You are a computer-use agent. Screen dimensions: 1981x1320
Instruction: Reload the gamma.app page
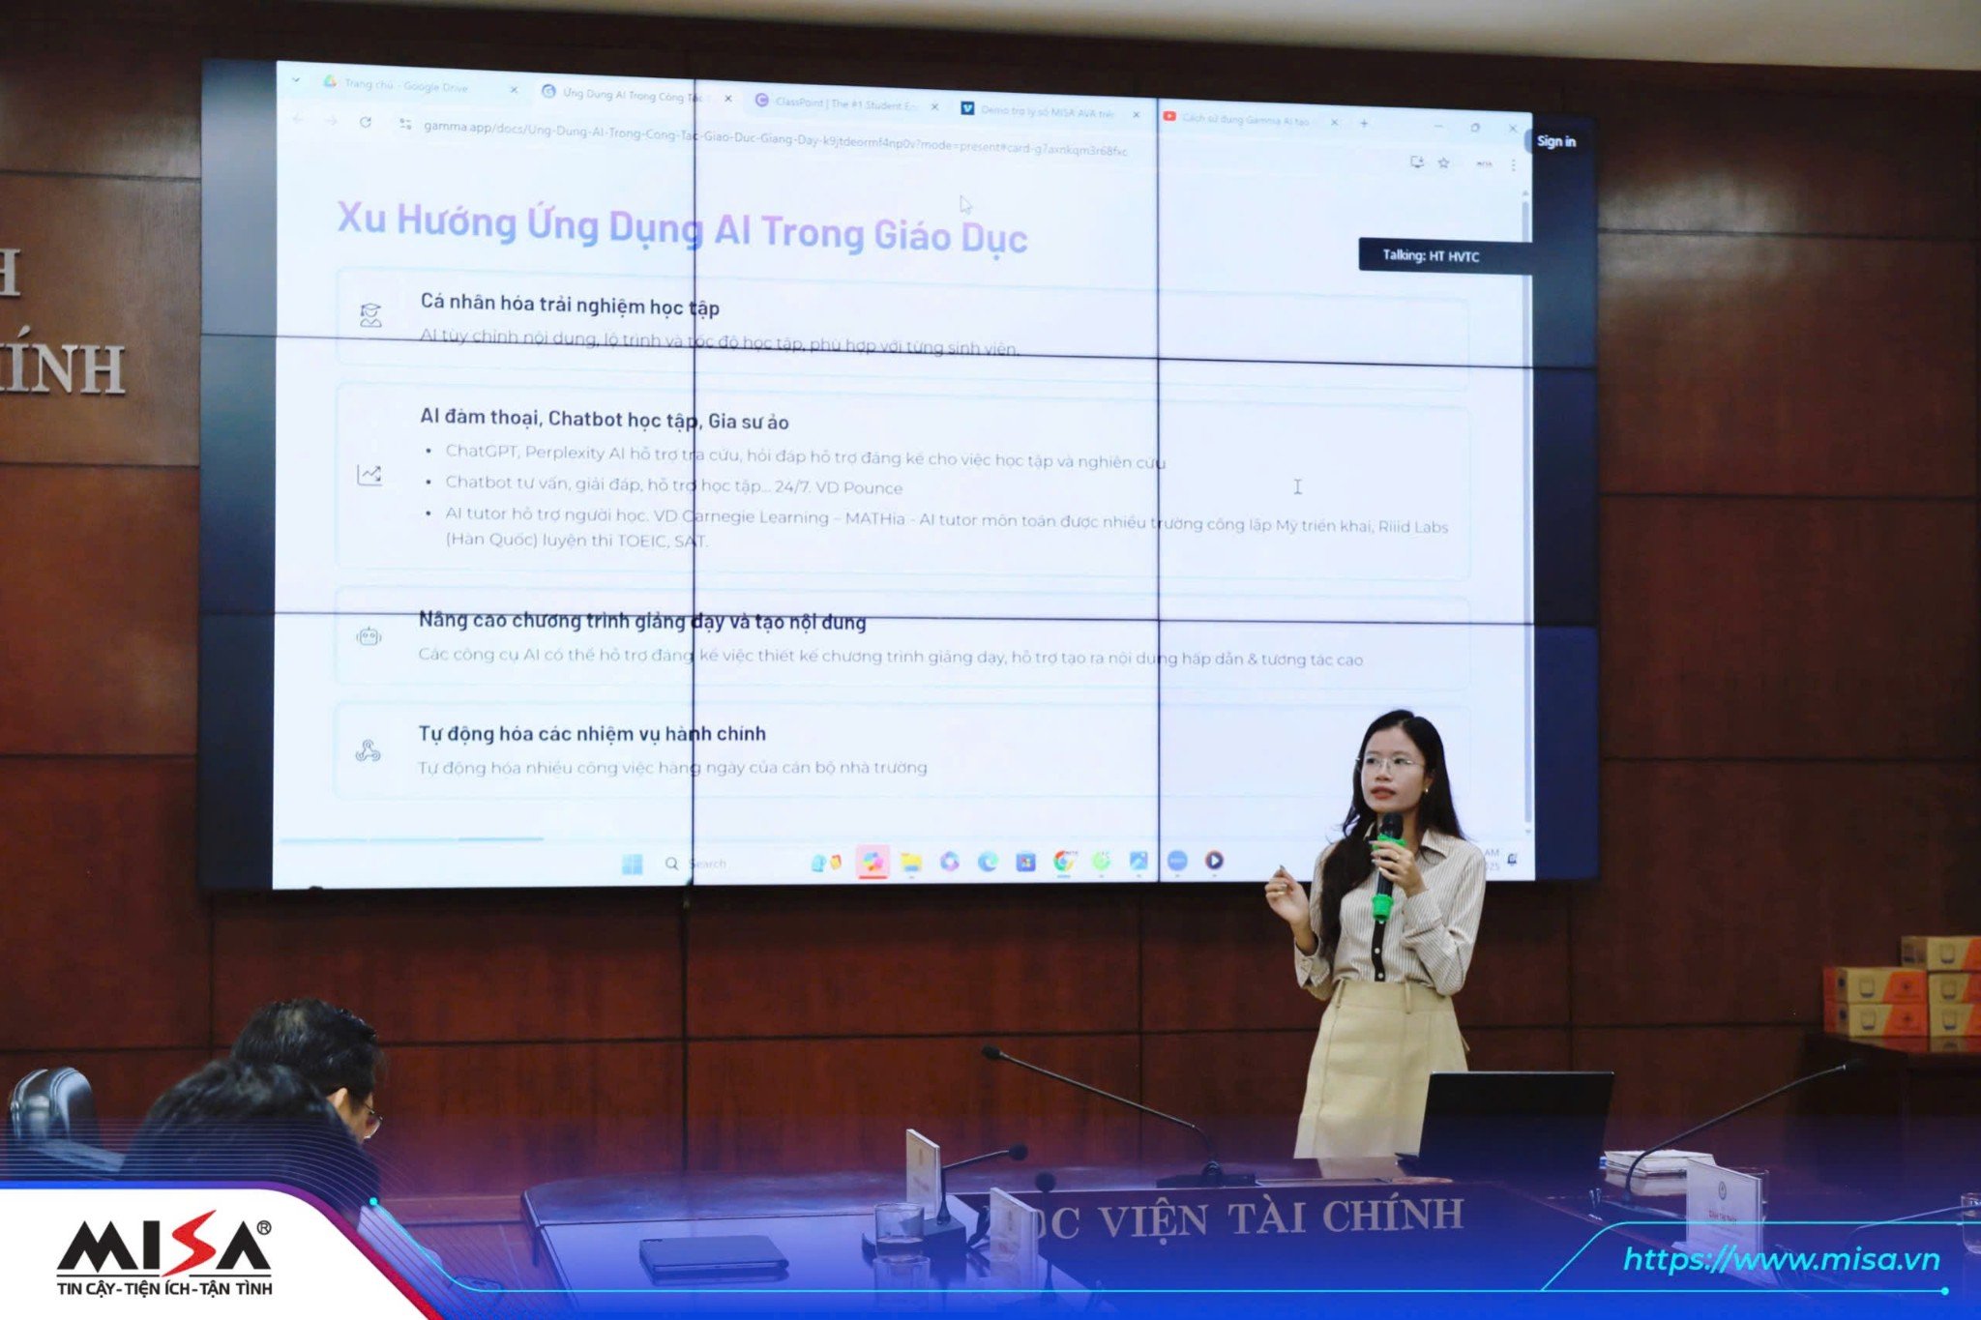[365, 122]
